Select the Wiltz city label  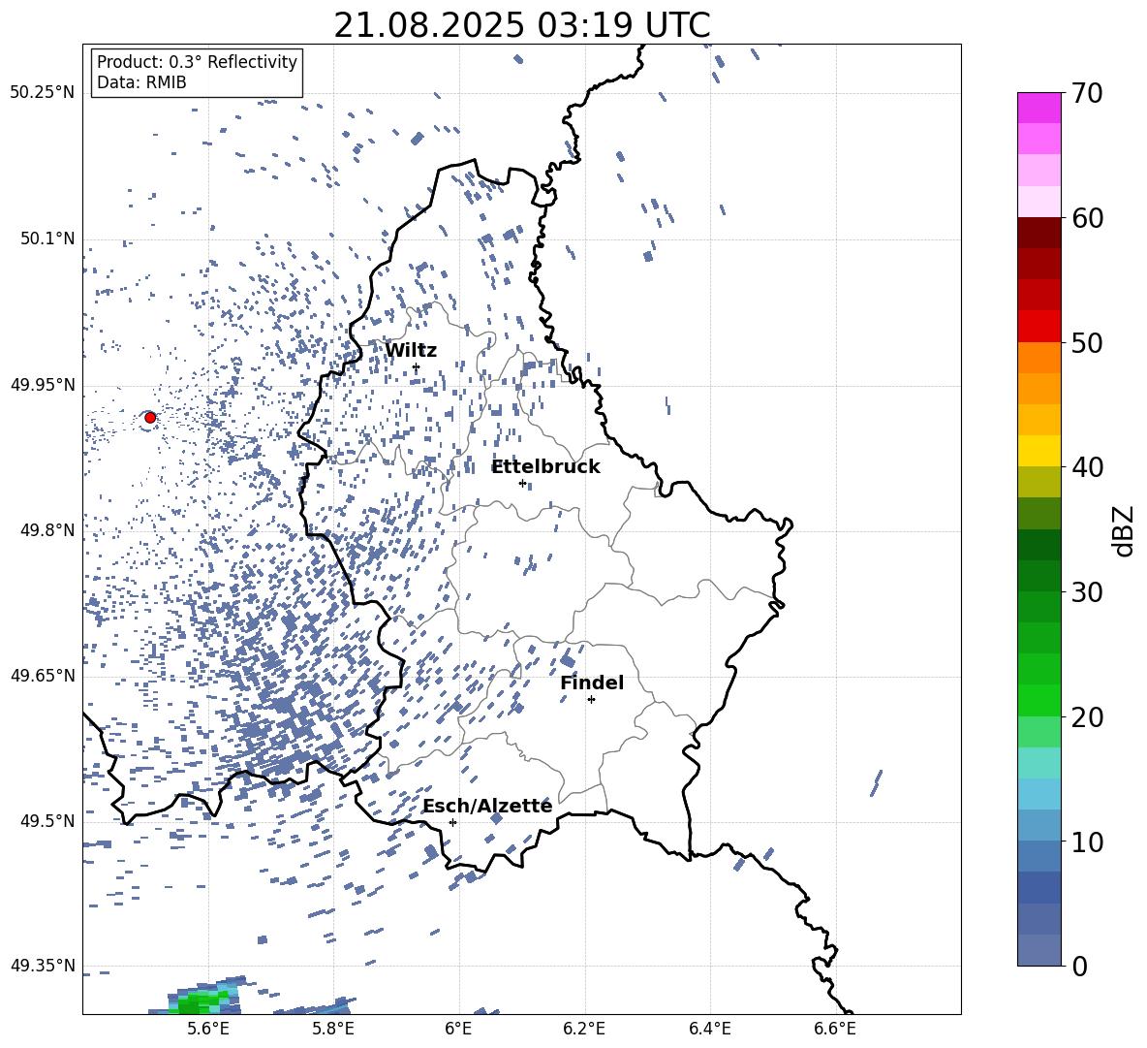411,350
